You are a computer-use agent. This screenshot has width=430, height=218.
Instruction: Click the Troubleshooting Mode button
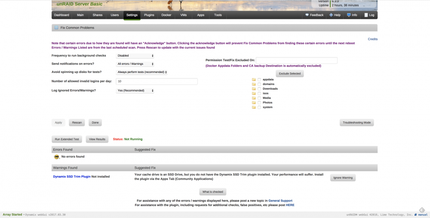(356, 123)
